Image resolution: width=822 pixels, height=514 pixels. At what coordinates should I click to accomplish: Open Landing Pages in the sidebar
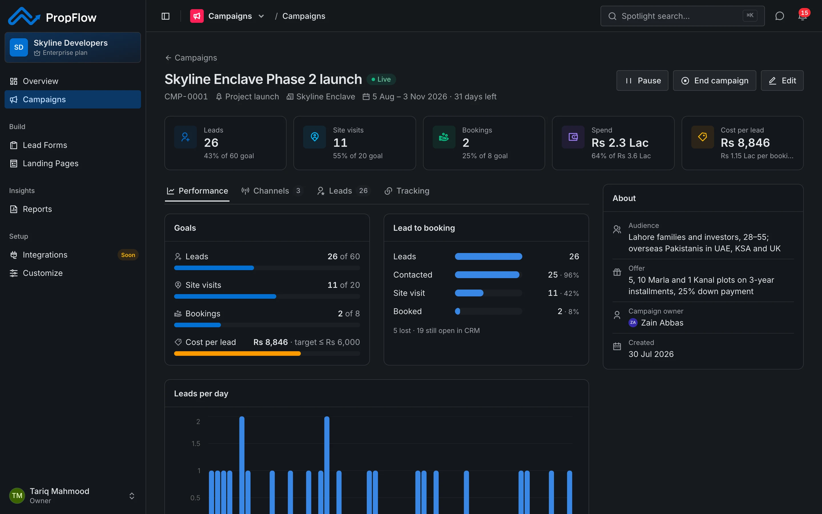(x=73, y=164)
